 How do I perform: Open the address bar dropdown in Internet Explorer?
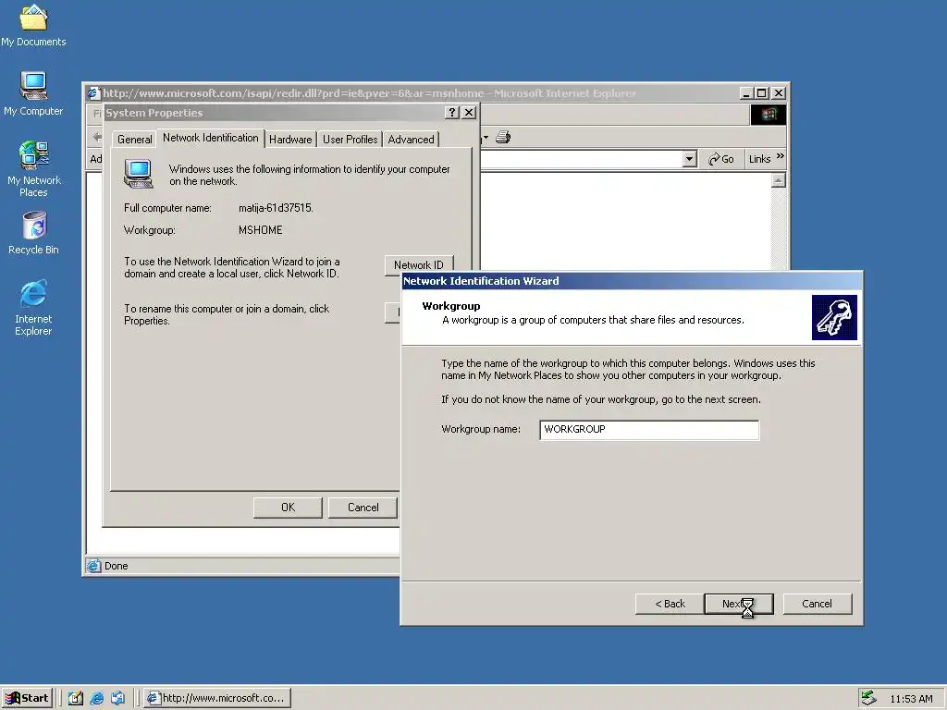pos(689,159)
